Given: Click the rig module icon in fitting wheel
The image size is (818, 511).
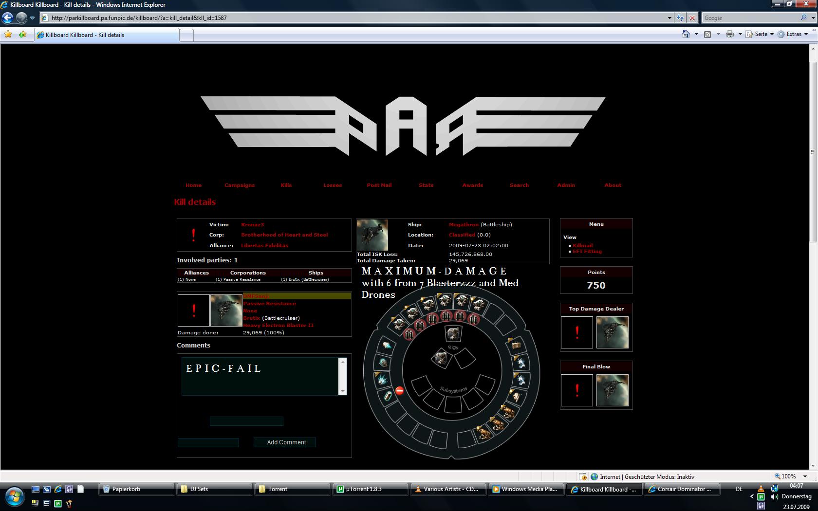Looking at the screenshot, I should click(453, 334).
